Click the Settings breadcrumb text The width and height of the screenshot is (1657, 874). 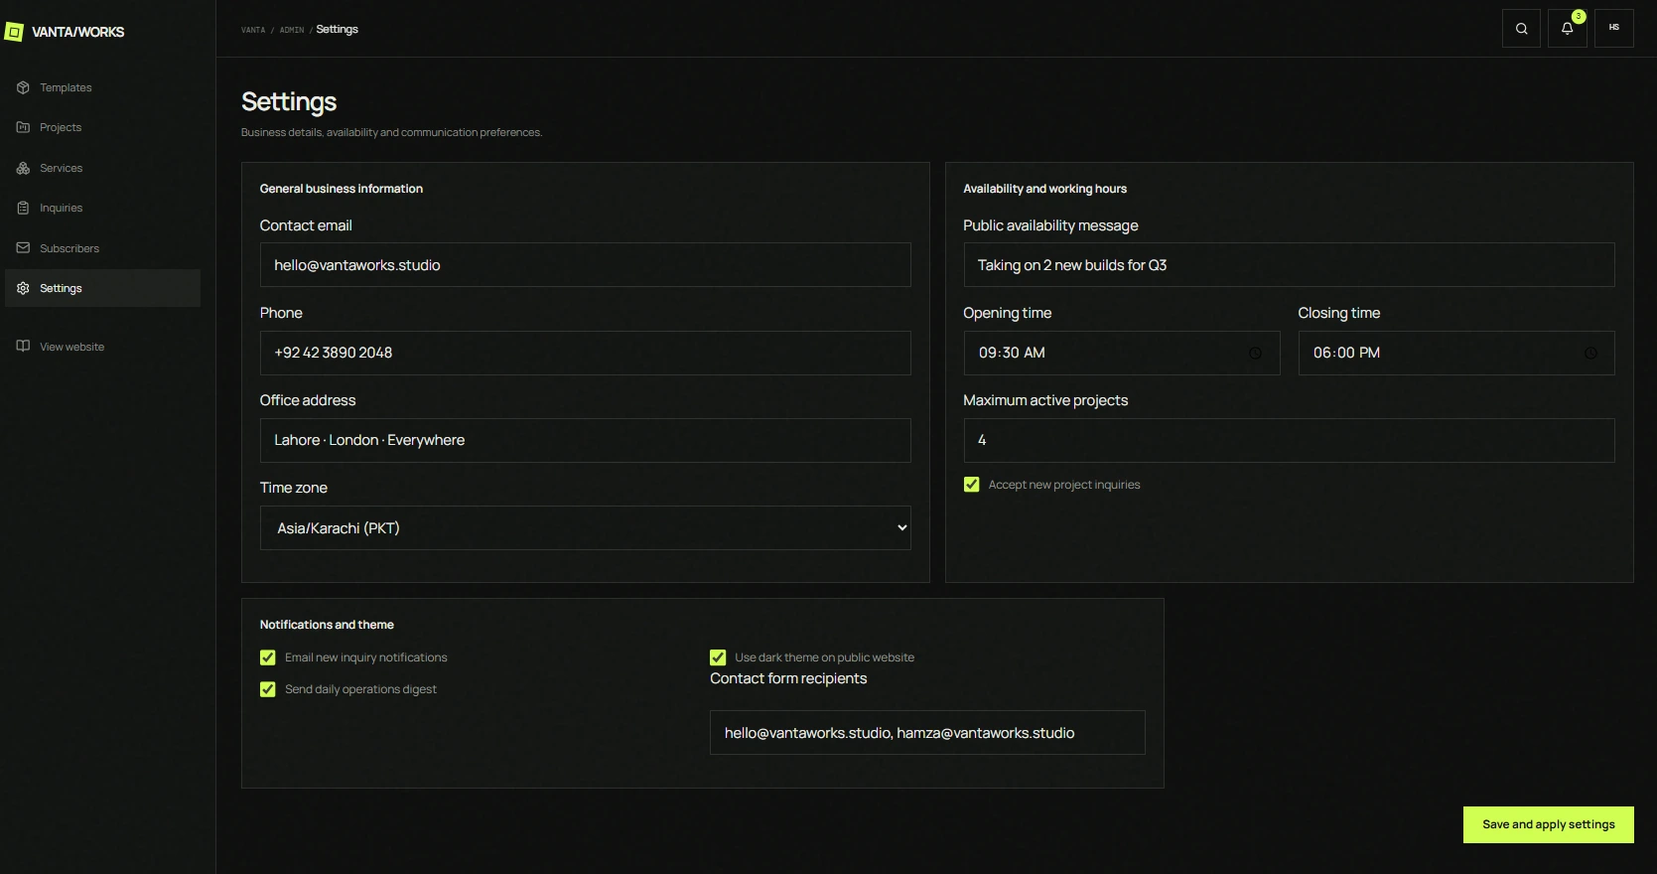click(x=338, y=29)
